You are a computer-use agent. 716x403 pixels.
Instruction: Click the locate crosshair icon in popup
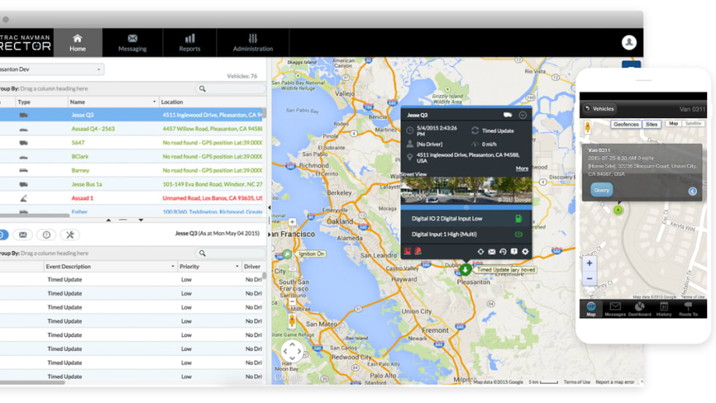pos(480,252)
